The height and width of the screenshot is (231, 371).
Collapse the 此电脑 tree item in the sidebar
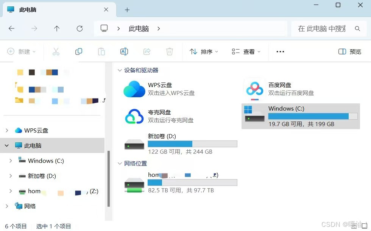tap(7, 145)
